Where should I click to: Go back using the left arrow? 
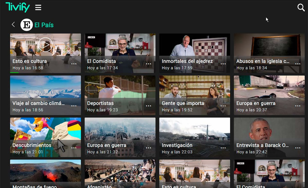[13, 25]
